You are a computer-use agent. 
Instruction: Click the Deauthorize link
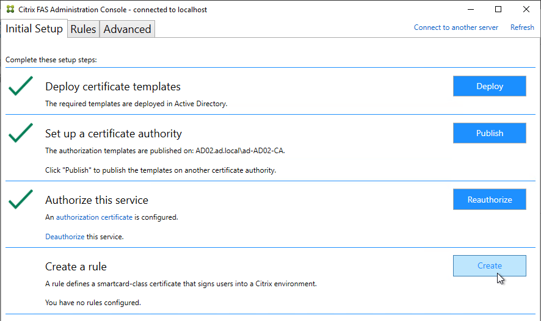pyautogui.click(x=65, y=237)
